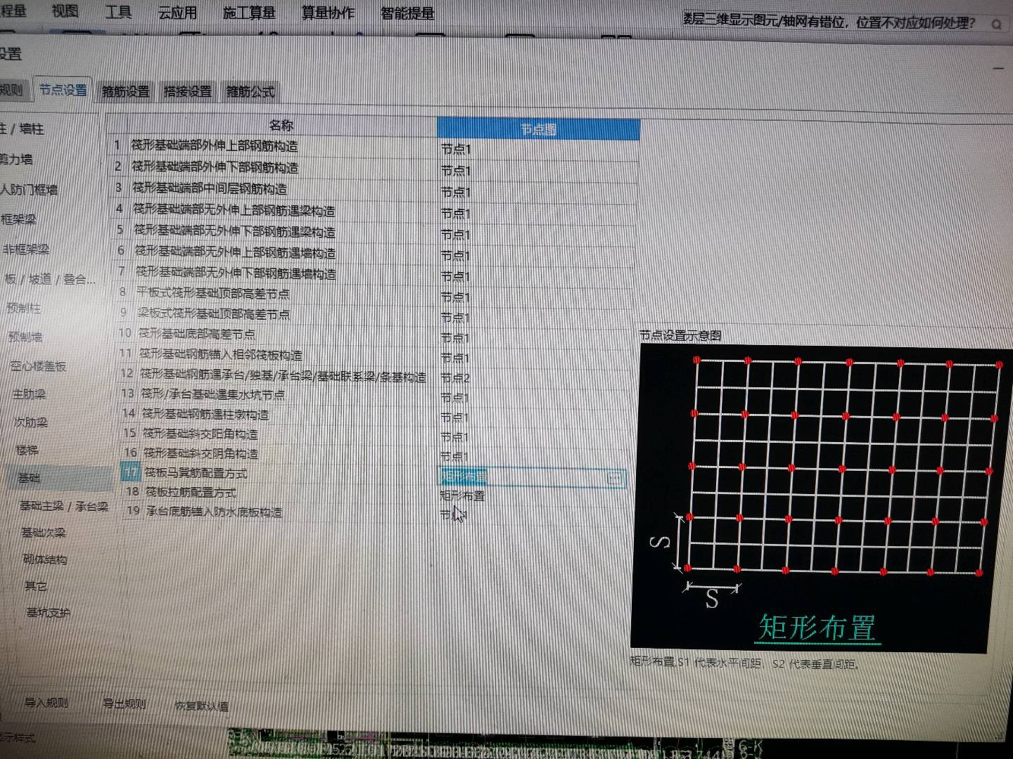Switch to the 箍筋设置 tab

coord(125,91)
